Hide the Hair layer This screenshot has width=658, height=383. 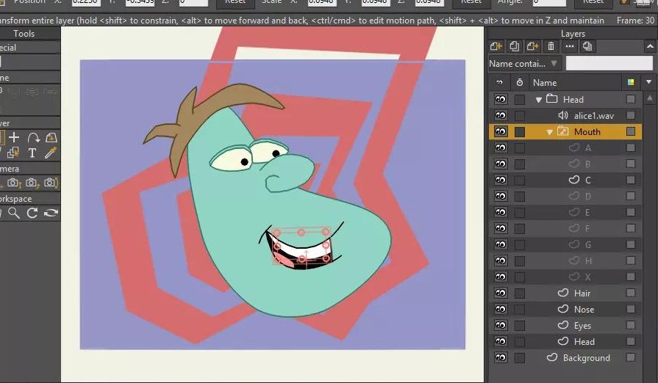pyautogui.click(x=500, y=293)
